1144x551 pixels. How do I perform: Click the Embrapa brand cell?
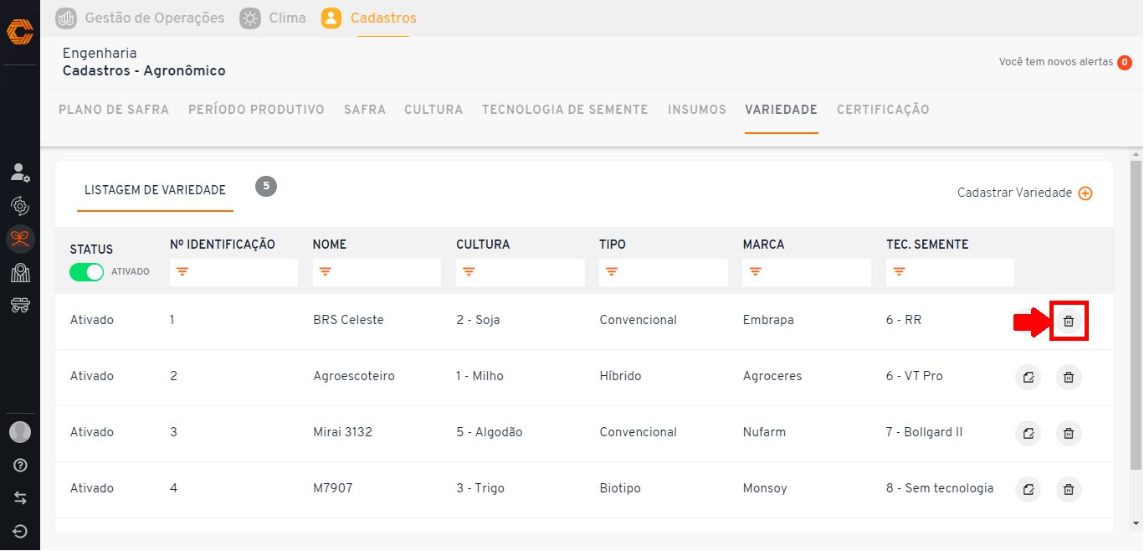coord(768,320)
